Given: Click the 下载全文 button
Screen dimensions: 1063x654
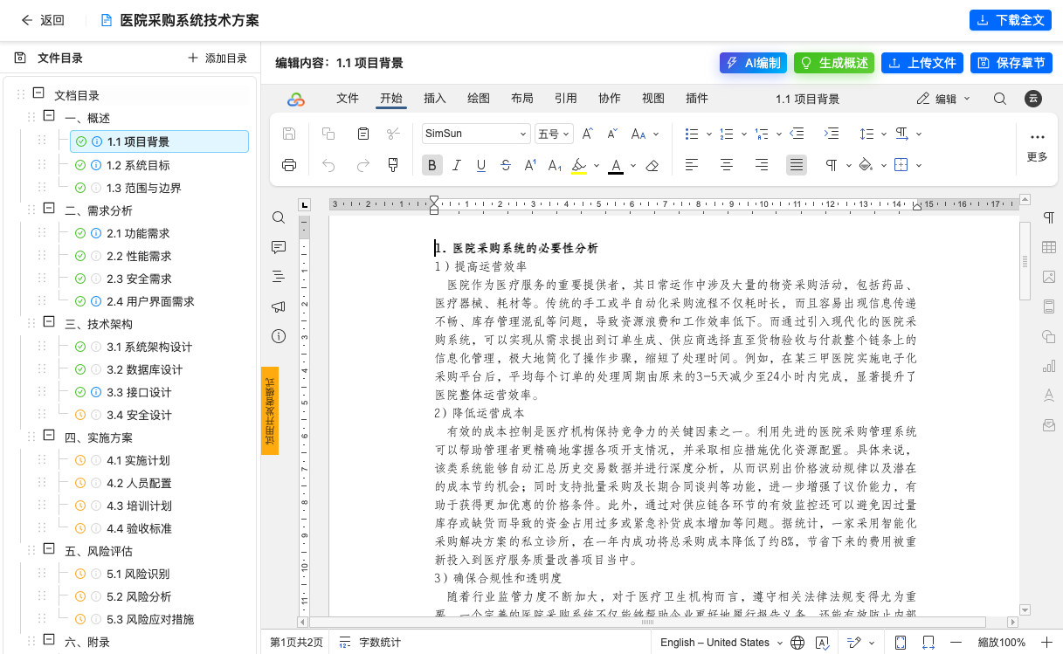Looking at the screenshot, I should tap(1010, 19).
